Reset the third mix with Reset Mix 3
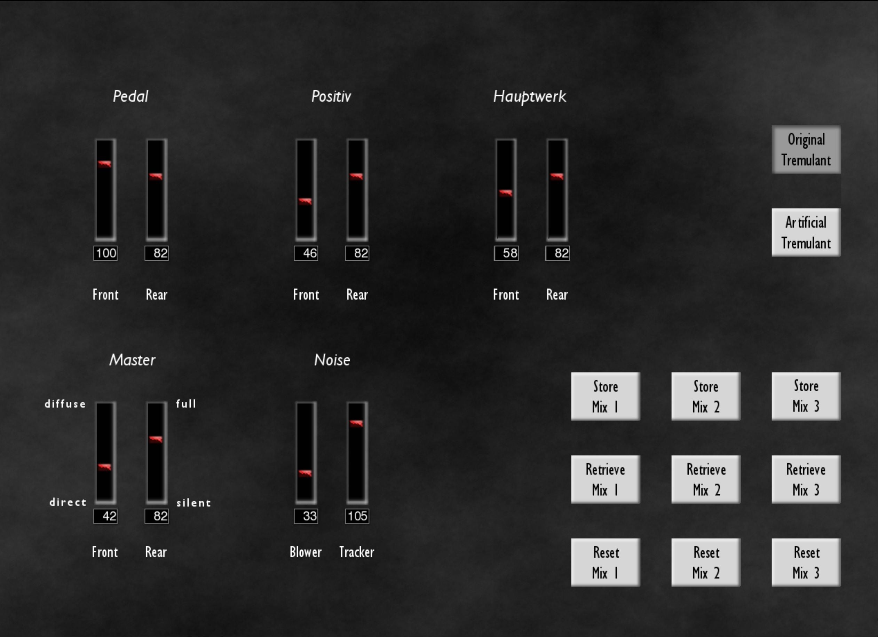Viewport: 878px width, 637px height. (806, 562)
